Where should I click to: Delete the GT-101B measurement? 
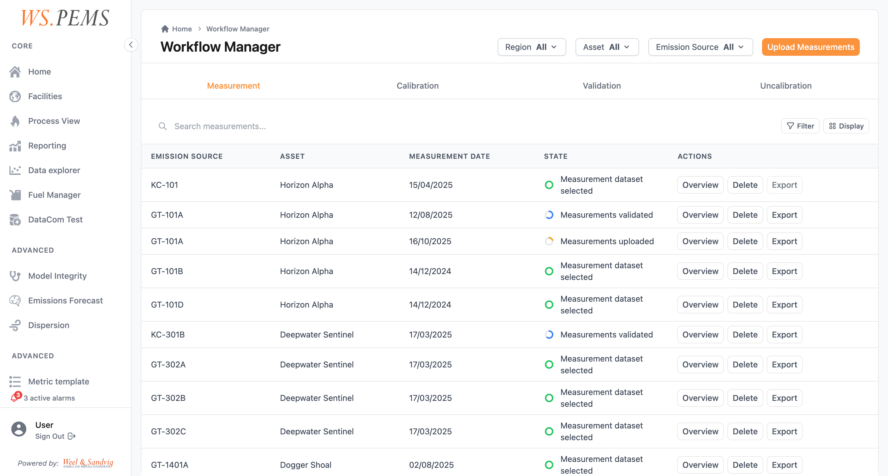pyautogui.click(x=745, y=271)
